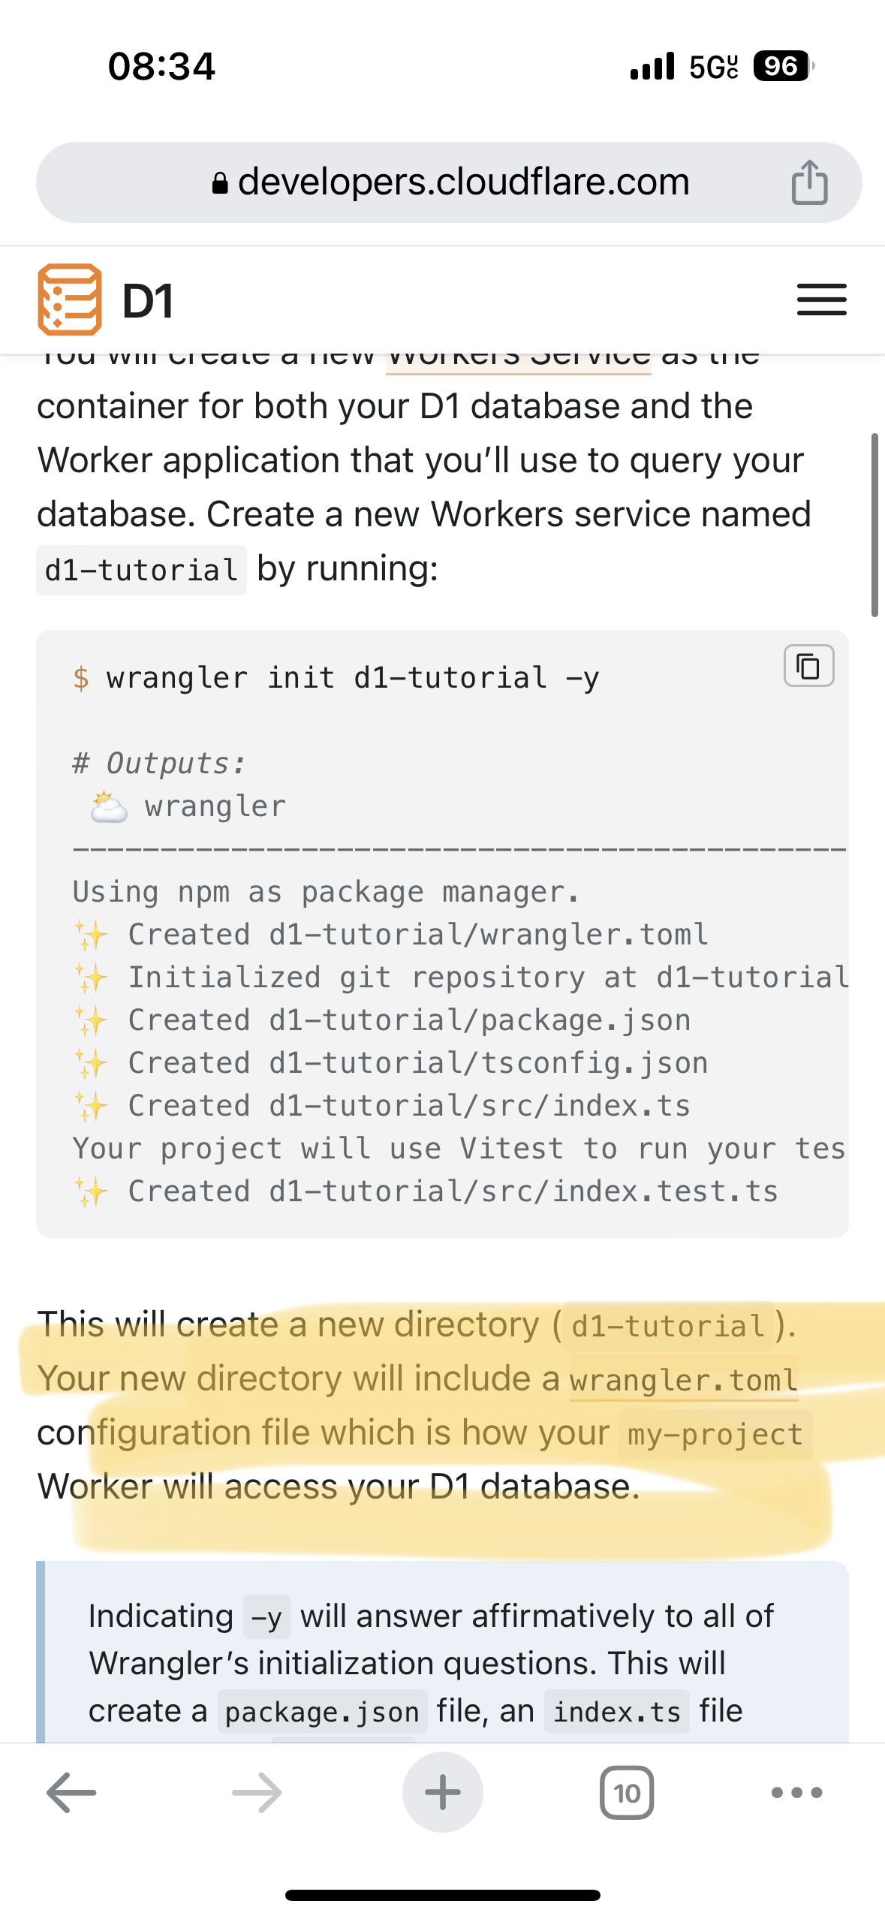Image resolution: width=885 pixels, height=1919 pixels.
Task: Go back to previous page
Action: click(71, 1792)
